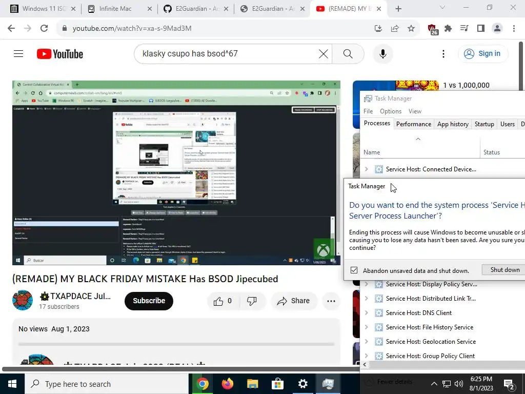The image size is (525, 394).
Task: Expand Service Host: Distributed Link row
Action: pos(366,299)
